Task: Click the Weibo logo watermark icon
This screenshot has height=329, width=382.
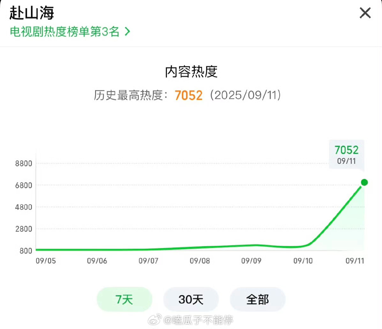Action: click(x=155, y=319)
